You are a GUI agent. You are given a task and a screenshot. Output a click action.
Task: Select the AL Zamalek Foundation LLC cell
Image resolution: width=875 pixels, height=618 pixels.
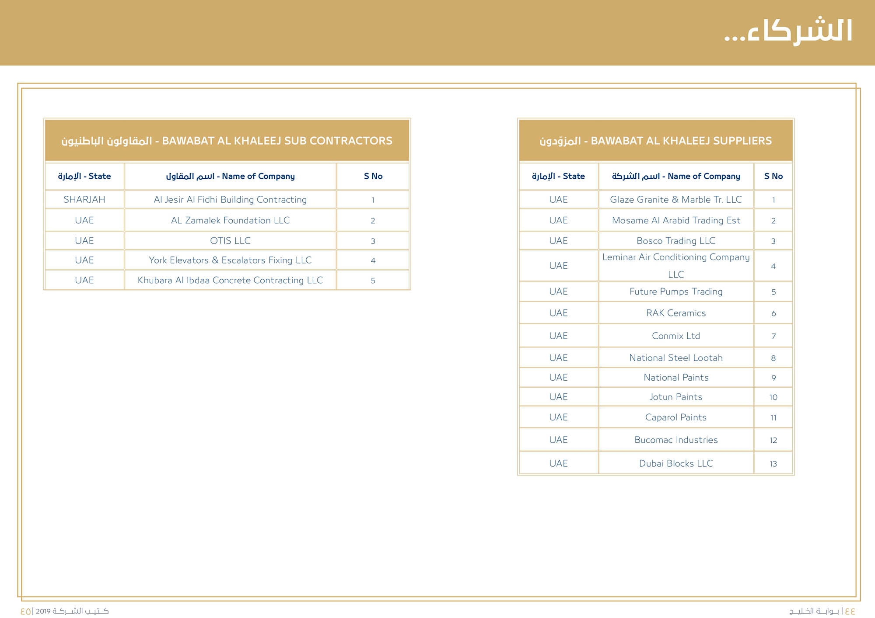coord(230,221)
